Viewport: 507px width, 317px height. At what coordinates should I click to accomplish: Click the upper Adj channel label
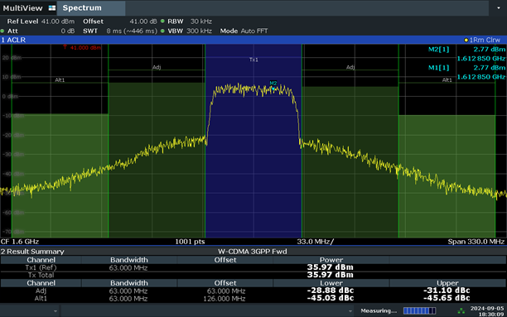(350, 67)
